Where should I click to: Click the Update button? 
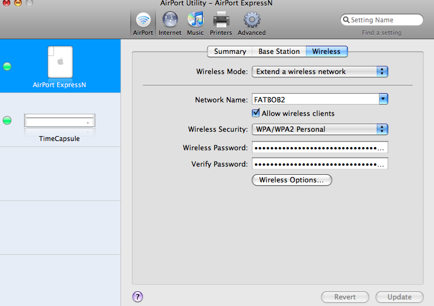400,297
